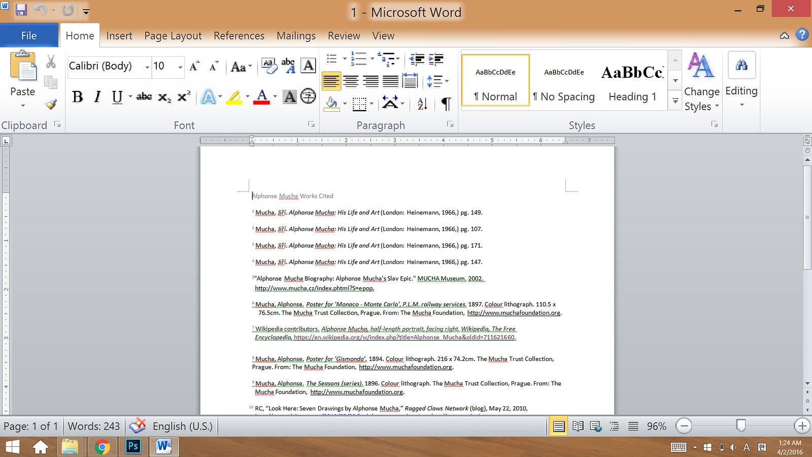Switch to the Review tab

(344, 36)
